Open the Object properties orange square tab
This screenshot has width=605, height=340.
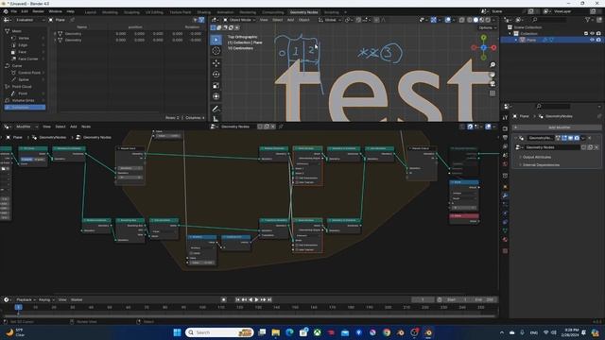505,187
